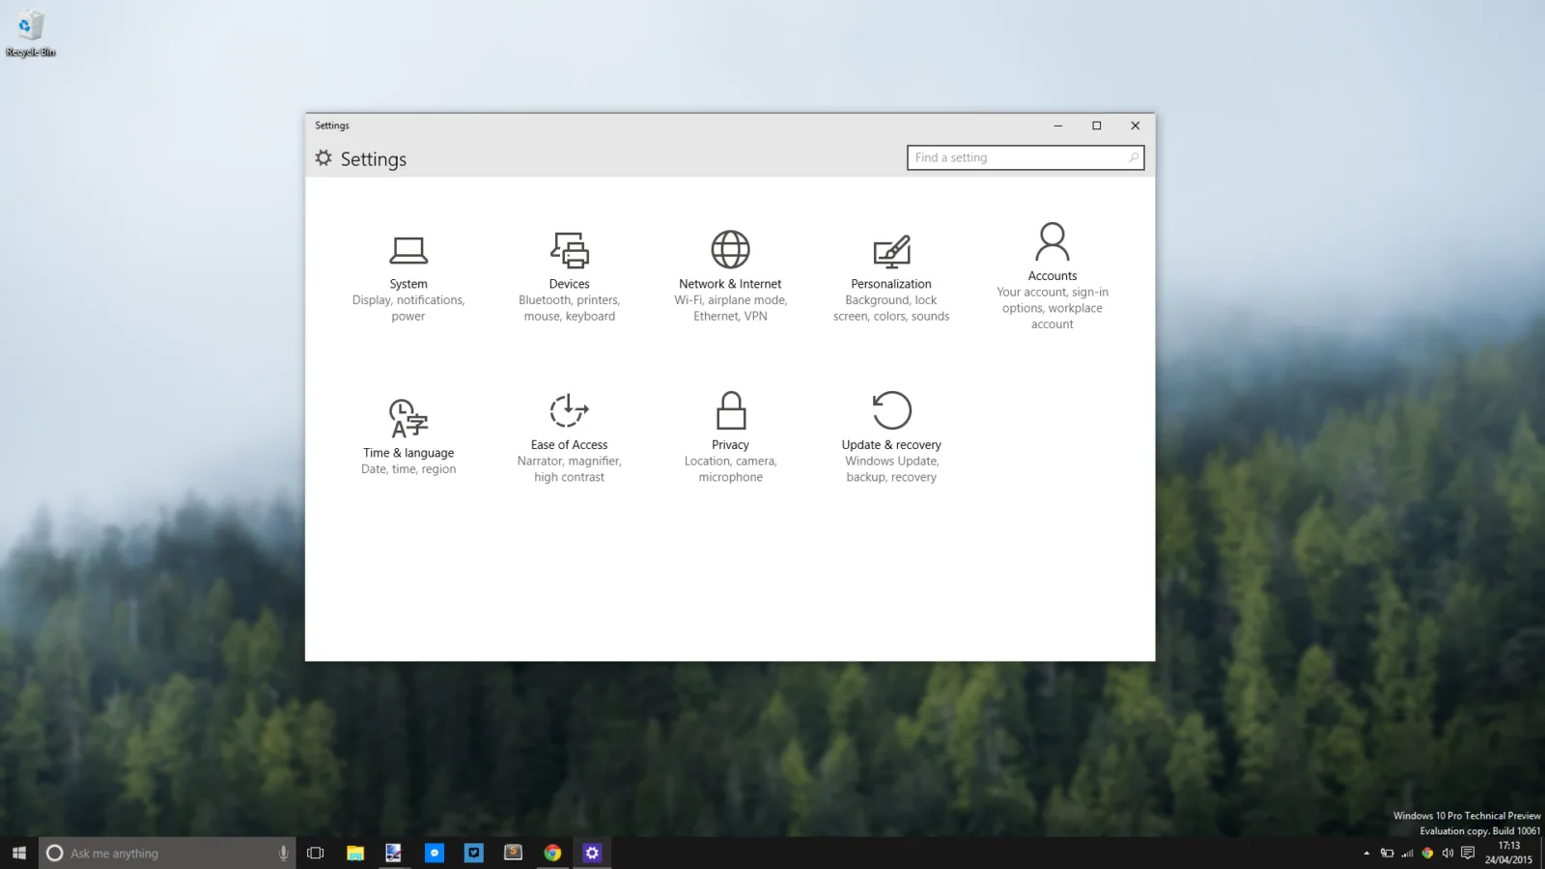Launch File Explorer from the taskbar
The image size is (1545, 869).
point(355,853)
